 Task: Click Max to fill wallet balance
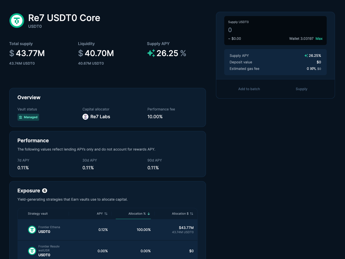[319, 39]
